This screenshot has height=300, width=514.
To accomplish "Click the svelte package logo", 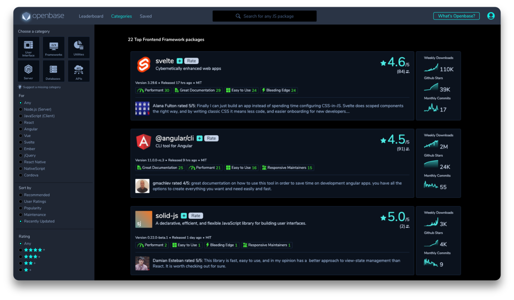I will point(144,64).
